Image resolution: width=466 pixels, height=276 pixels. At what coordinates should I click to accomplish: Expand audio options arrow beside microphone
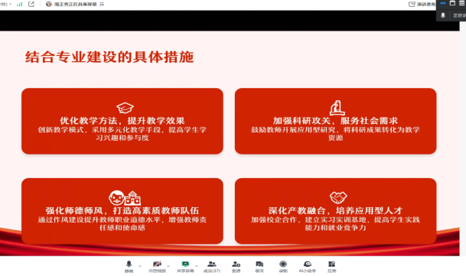coord(140,265)
